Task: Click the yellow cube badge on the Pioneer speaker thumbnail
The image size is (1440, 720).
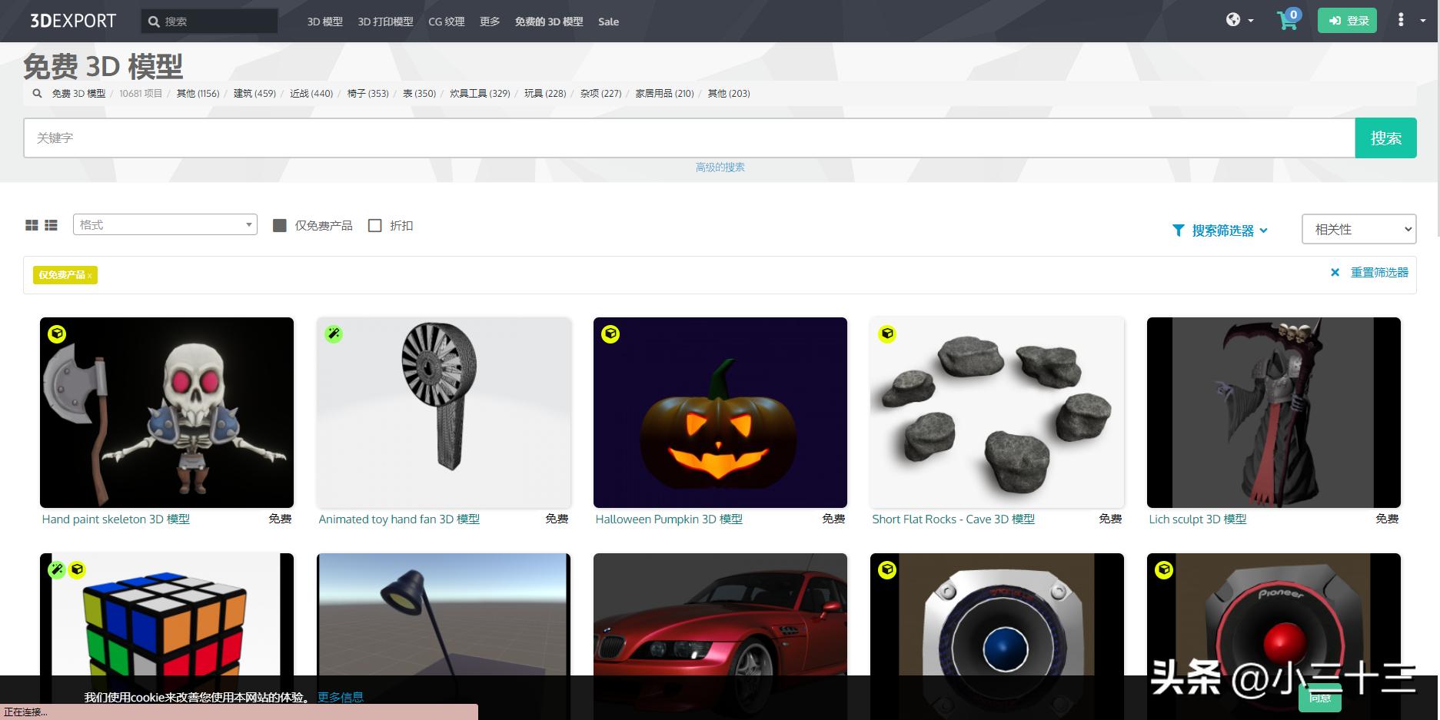Action: 1164,569
